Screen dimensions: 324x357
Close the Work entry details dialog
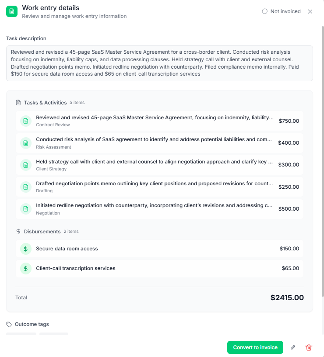point(310,12)
